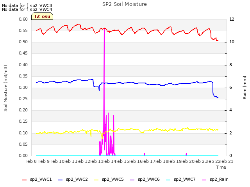Click the blue sp2_VWC2 legend swatch
Screen dimensions: 250x187
(x=61, y=180)
